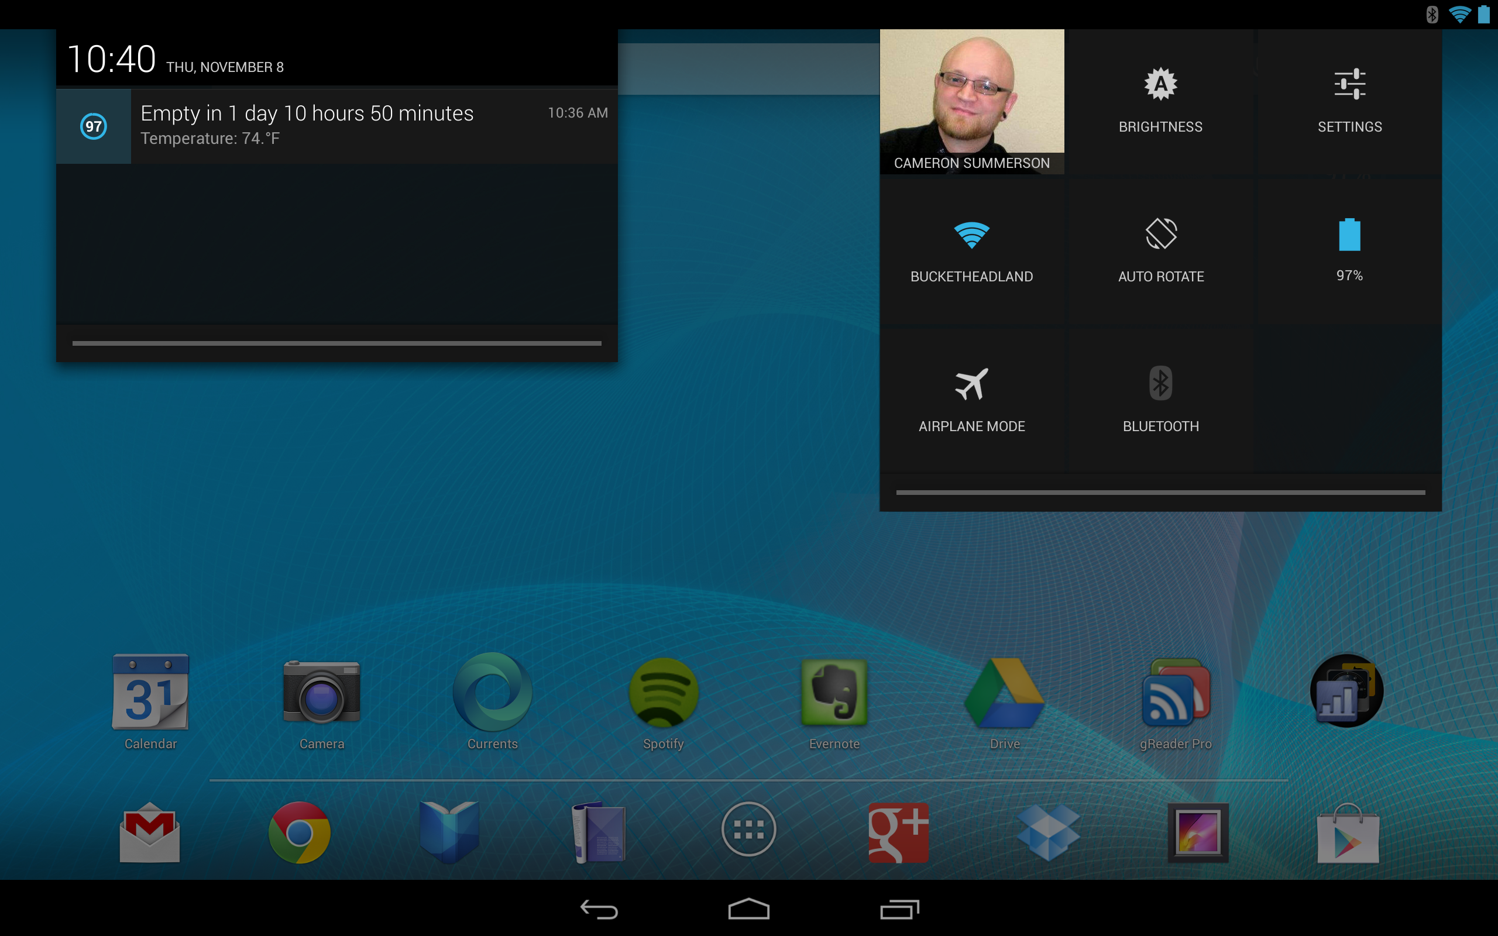The width and height of the screenshot is (1498, 936).
Task: Open Settings from quick settings panel
Action: [1349, 102]
